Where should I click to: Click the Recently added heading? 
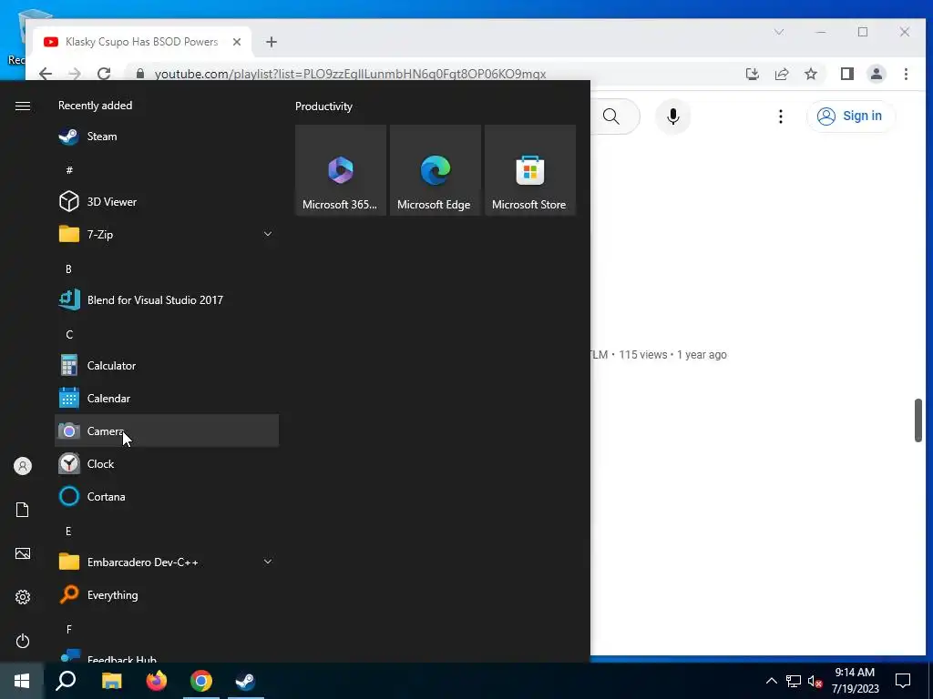(x=95, y=106)
